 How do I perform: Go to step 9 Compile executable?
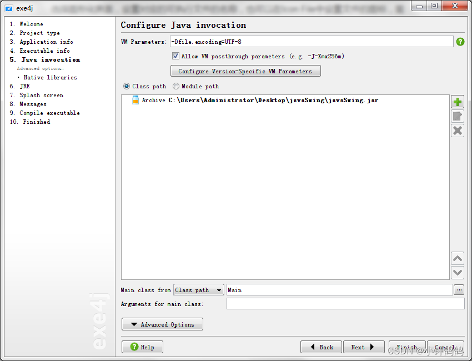[x=44, y=113]
